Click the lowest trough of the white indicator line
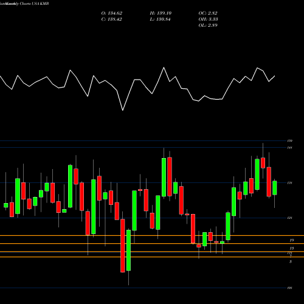304x304 pixels. point(123,110)
